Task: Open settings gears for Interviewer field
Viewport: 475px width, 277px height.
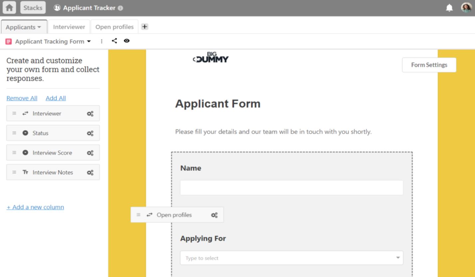Action: tap(90, 114)
